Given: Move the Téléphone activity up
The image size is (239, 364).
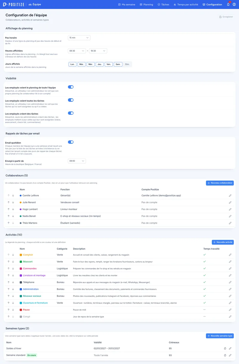Looking at the screenshot, I should (9, 282).
